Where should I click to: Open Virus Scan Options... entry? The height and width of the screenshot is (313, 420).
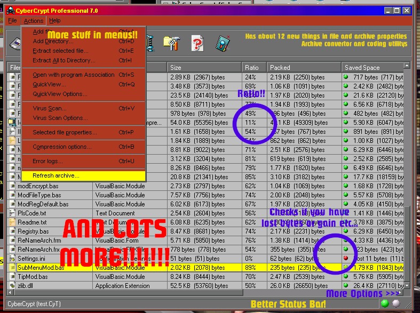tap(83, 118)
